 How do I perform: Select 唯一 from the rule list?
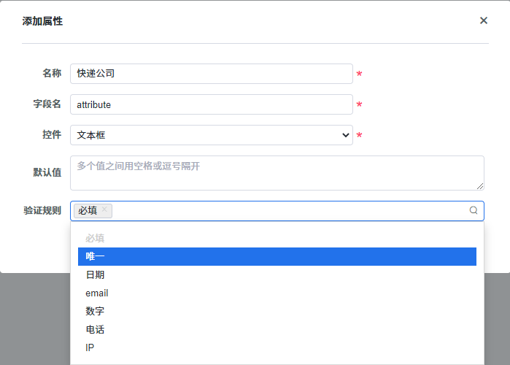pos(277,256)
